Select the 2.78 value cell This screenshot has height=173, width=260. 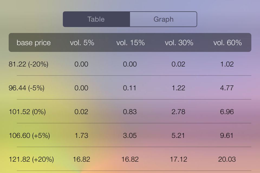coord(178,112)
